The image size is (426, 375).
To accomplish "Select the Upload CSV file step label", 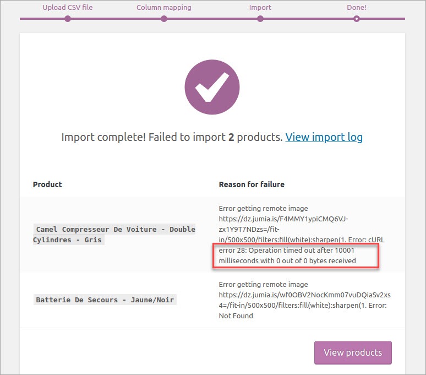I will [68, 8].
